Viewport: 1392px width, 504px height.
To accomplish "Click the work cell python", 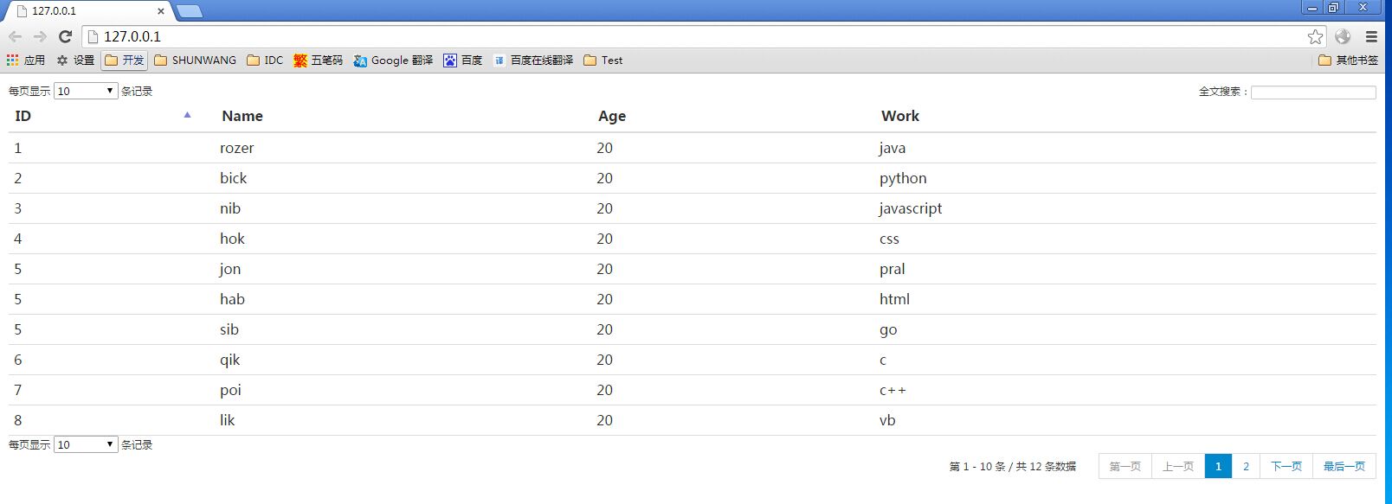I will (903, 178).
